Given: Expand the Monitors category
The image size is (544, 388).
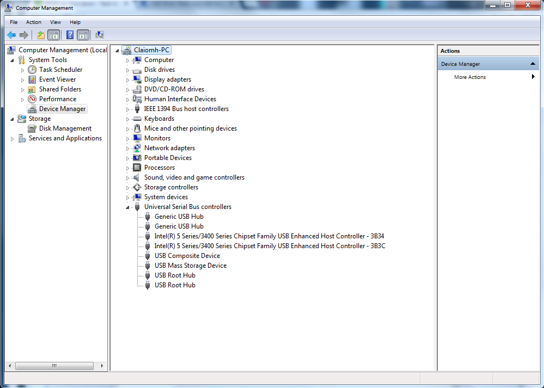Looking at the screenshot, I should pyautogui.click(x=127, y=139).
